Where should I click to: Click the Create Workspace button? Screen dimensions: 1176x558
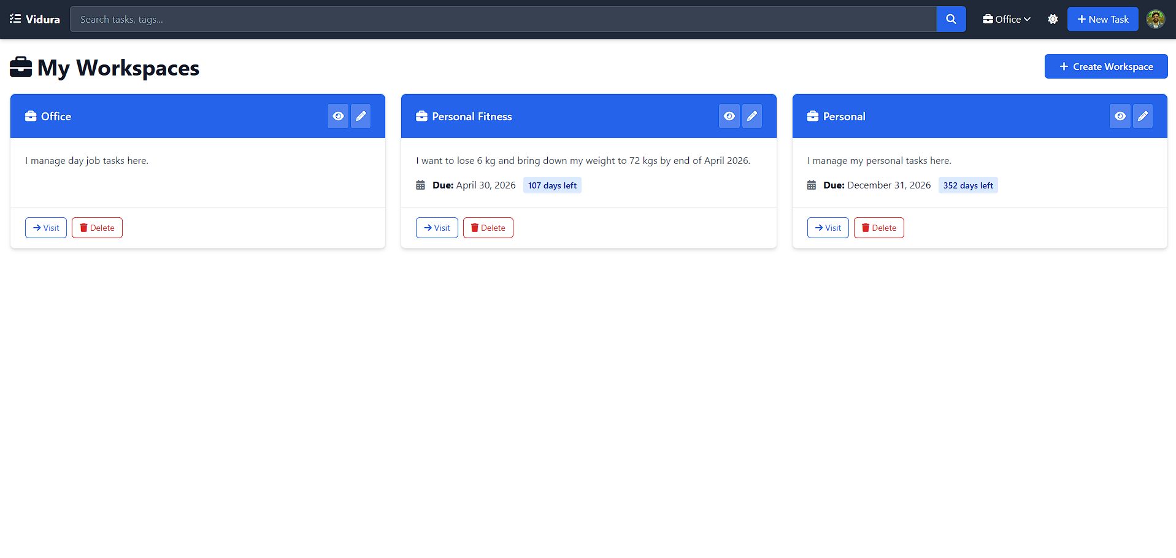coord(1105,66)
